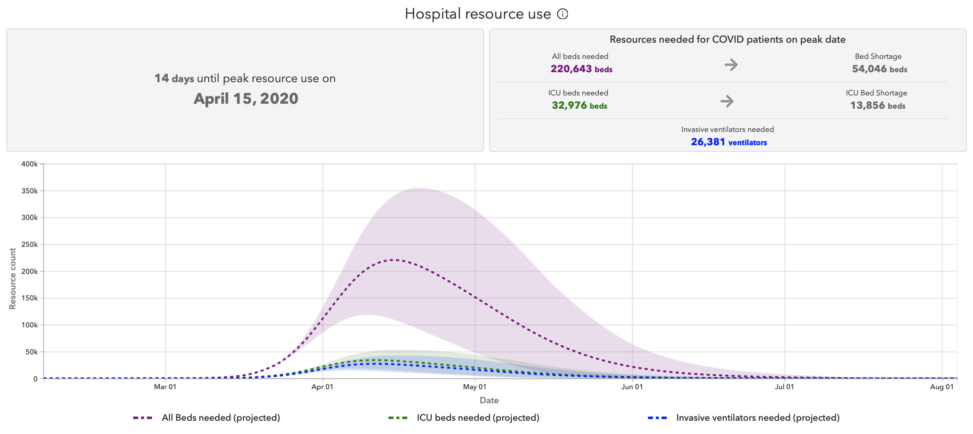The height and width of the screenshot is (434, 973).
Task: Toggle Invasive ventilators needed (projected) legend label
Action: click(758, 417)
